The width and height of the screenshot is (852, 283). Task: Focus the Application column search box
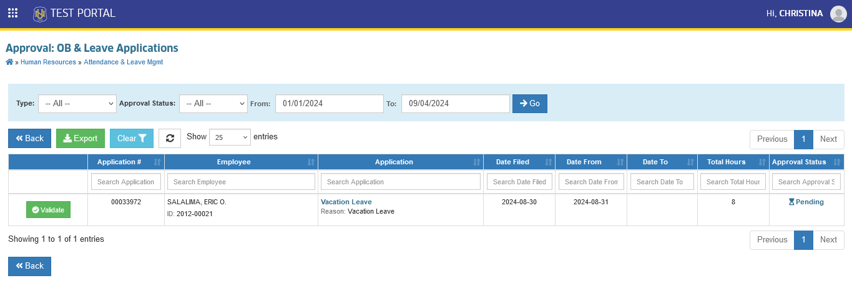pyautogui.click(x=401, y=182)
